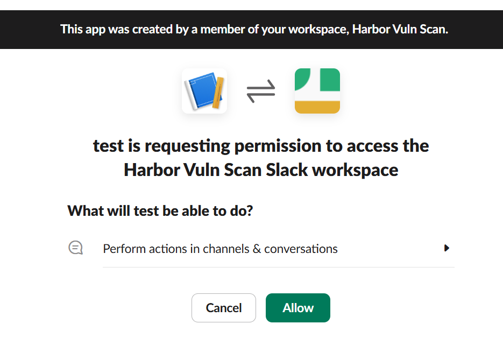Screen dimensions: 503x352
Task: Click the test app blueprint icon
Action: [x=204, y=91]
